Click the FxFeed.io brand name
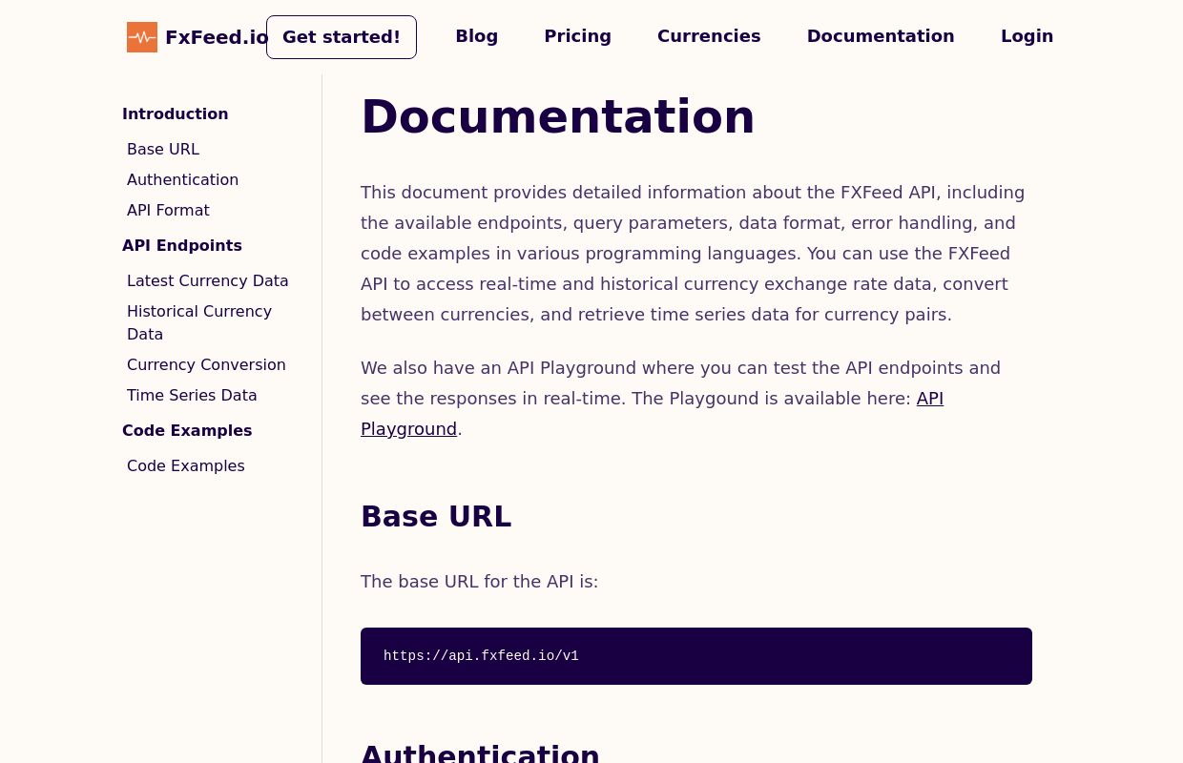 tap(217, 37)
